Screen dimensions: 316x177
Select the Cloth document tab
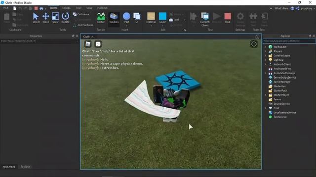pos(86,37)
